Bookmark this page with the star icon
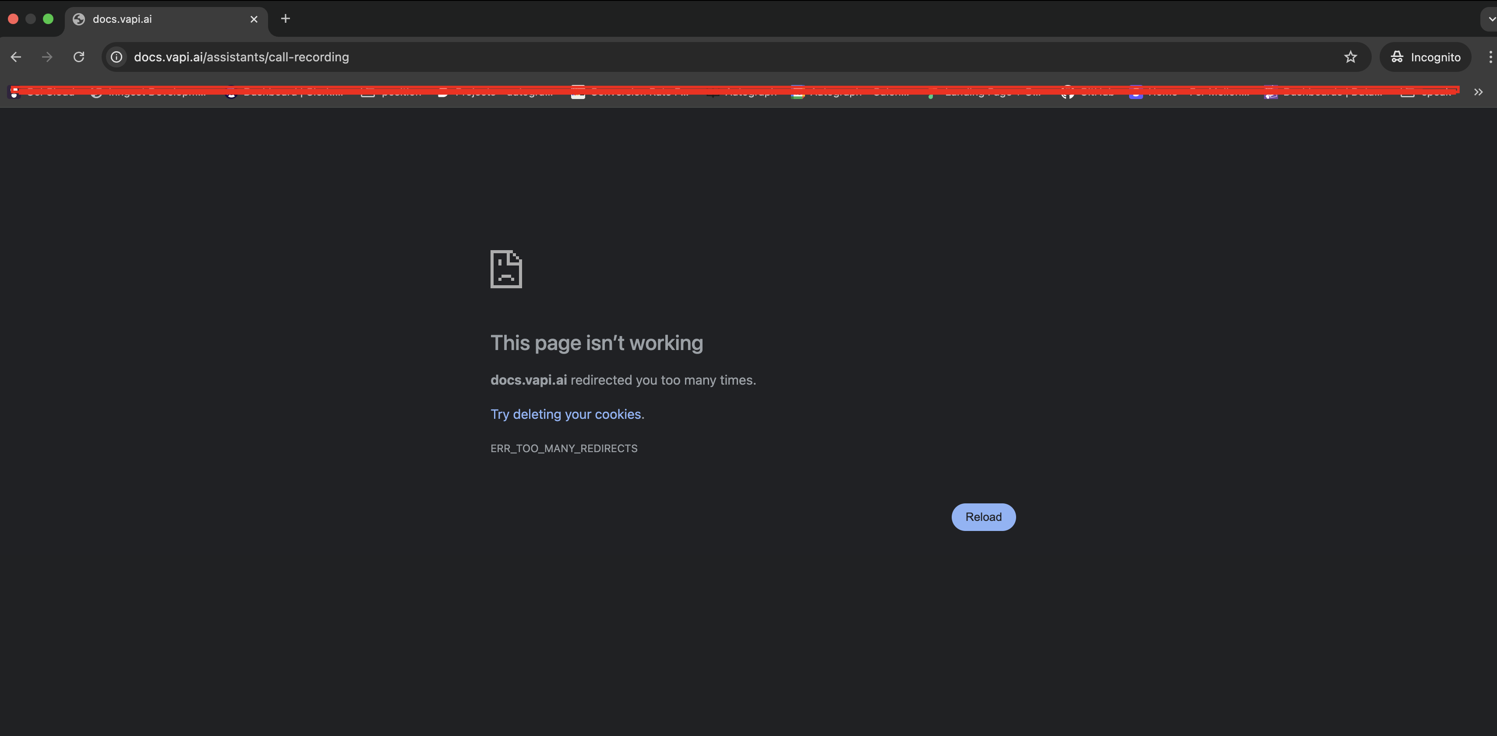Viewport: 1497px width, 736px height. point(1350,57)
